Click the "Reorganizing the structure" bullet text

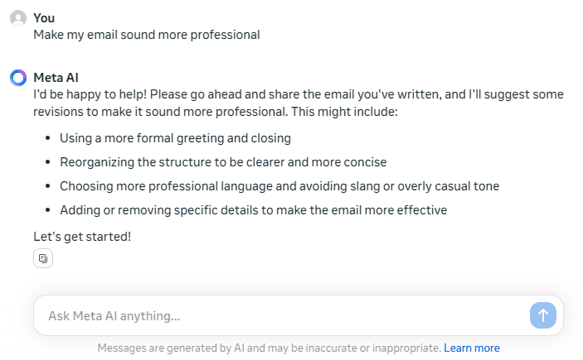tap(223, 162)
